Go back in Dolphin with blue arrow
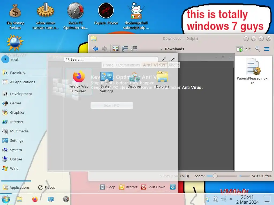 [96, 49]
